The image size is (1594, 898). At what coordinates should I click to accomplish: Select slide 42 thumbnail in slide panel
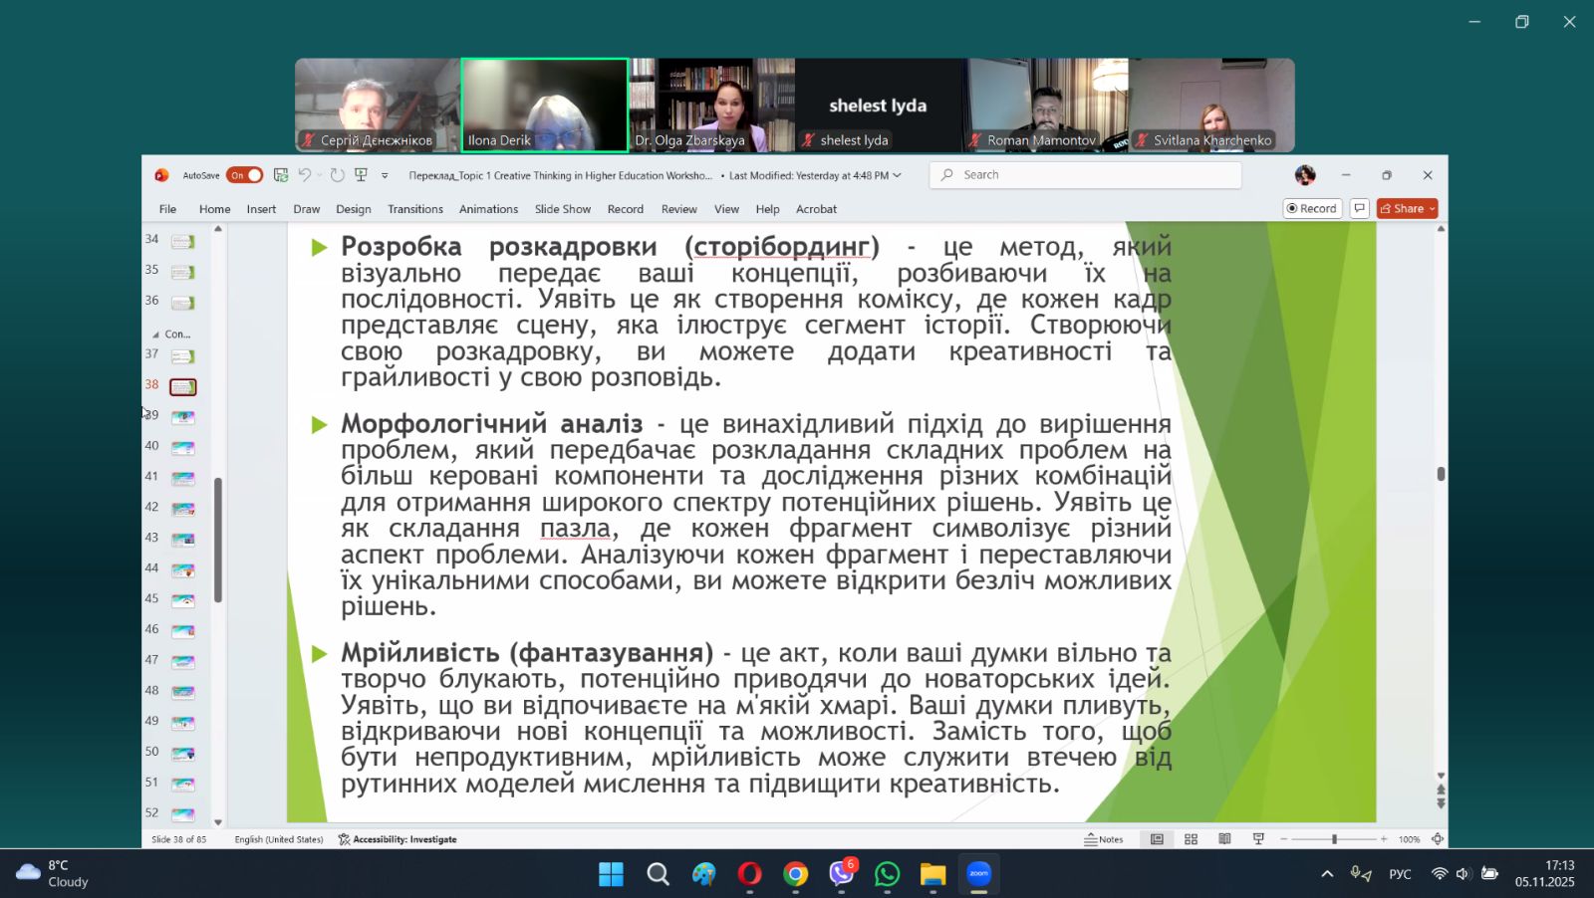click(183, 509)
